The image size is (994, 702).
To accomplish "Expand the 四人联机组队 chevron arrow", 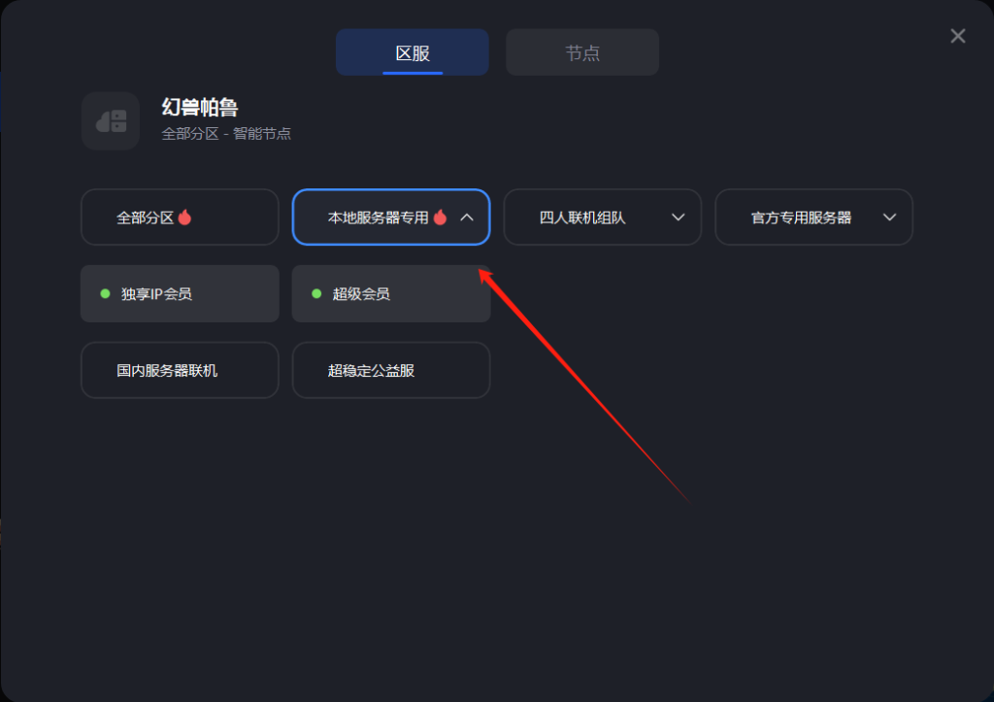I will [x=678, y=217].
